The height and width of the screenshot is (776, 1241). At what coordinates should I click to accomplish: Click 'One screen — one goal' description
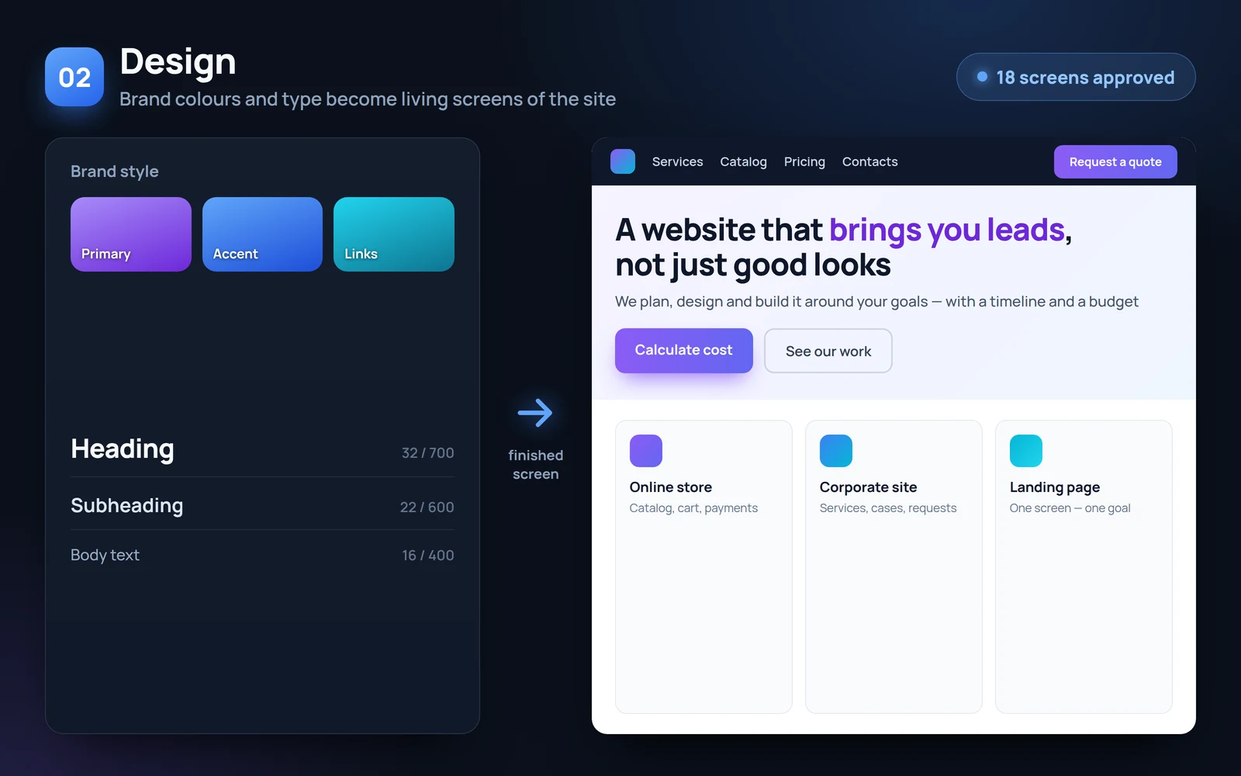[x=1070, y=508]
